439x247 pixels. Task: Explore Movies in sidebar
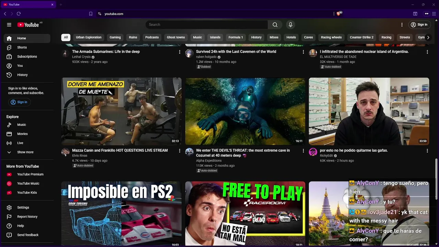tap(27, 134)
